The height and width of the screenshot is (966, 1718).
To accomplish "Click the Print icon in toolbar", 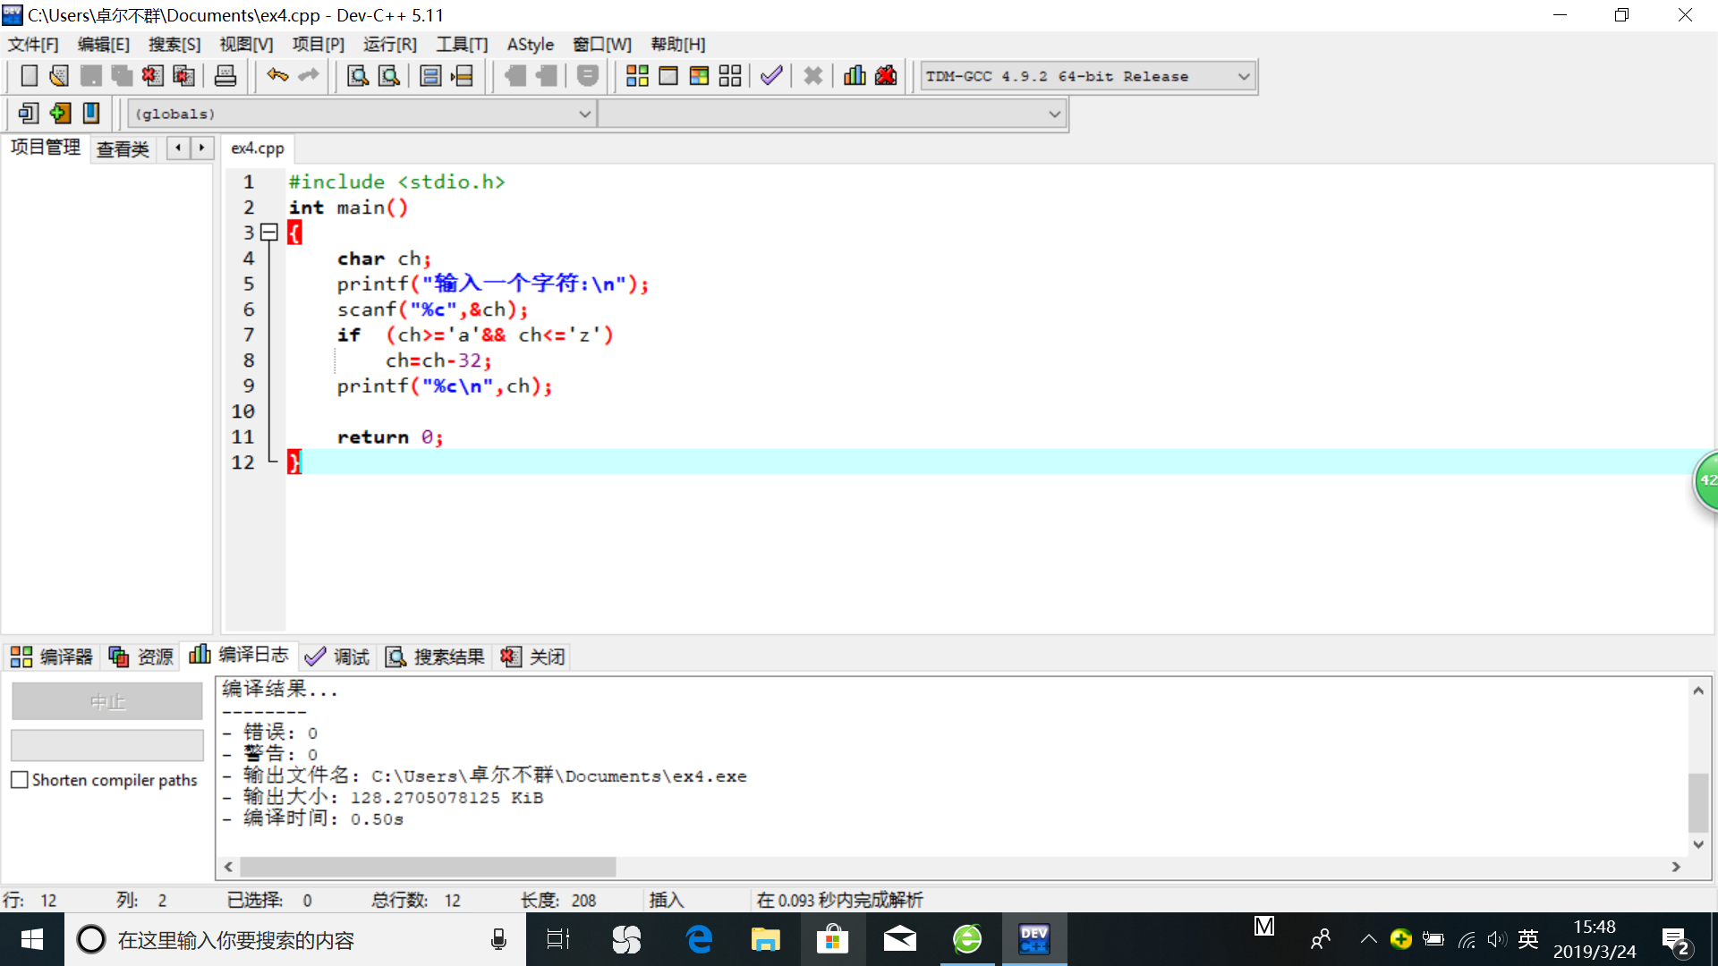I will pos(225,76).
